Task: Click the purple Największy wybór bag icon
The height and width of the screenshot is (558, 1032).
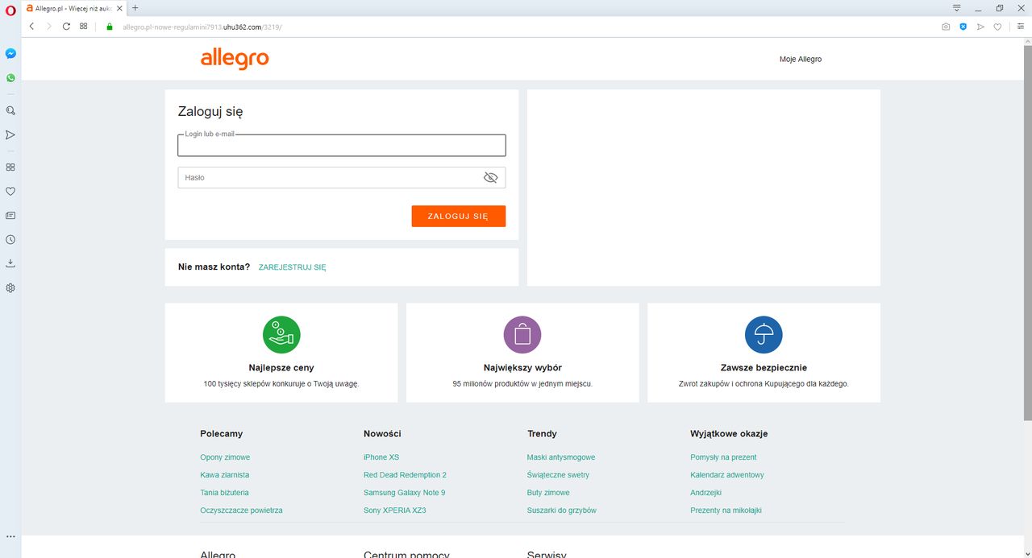Action: pyautogui.click(x=522, y=334)
